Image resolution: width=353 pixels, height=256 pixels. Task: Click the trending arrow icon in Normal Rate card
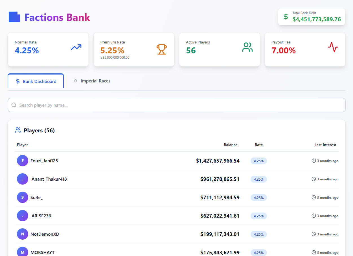tap(76, 47)
